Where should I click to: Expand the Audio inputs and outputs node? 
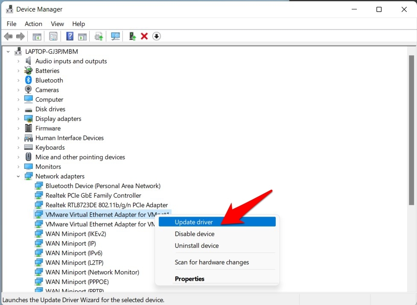click(x=18, y=61)
